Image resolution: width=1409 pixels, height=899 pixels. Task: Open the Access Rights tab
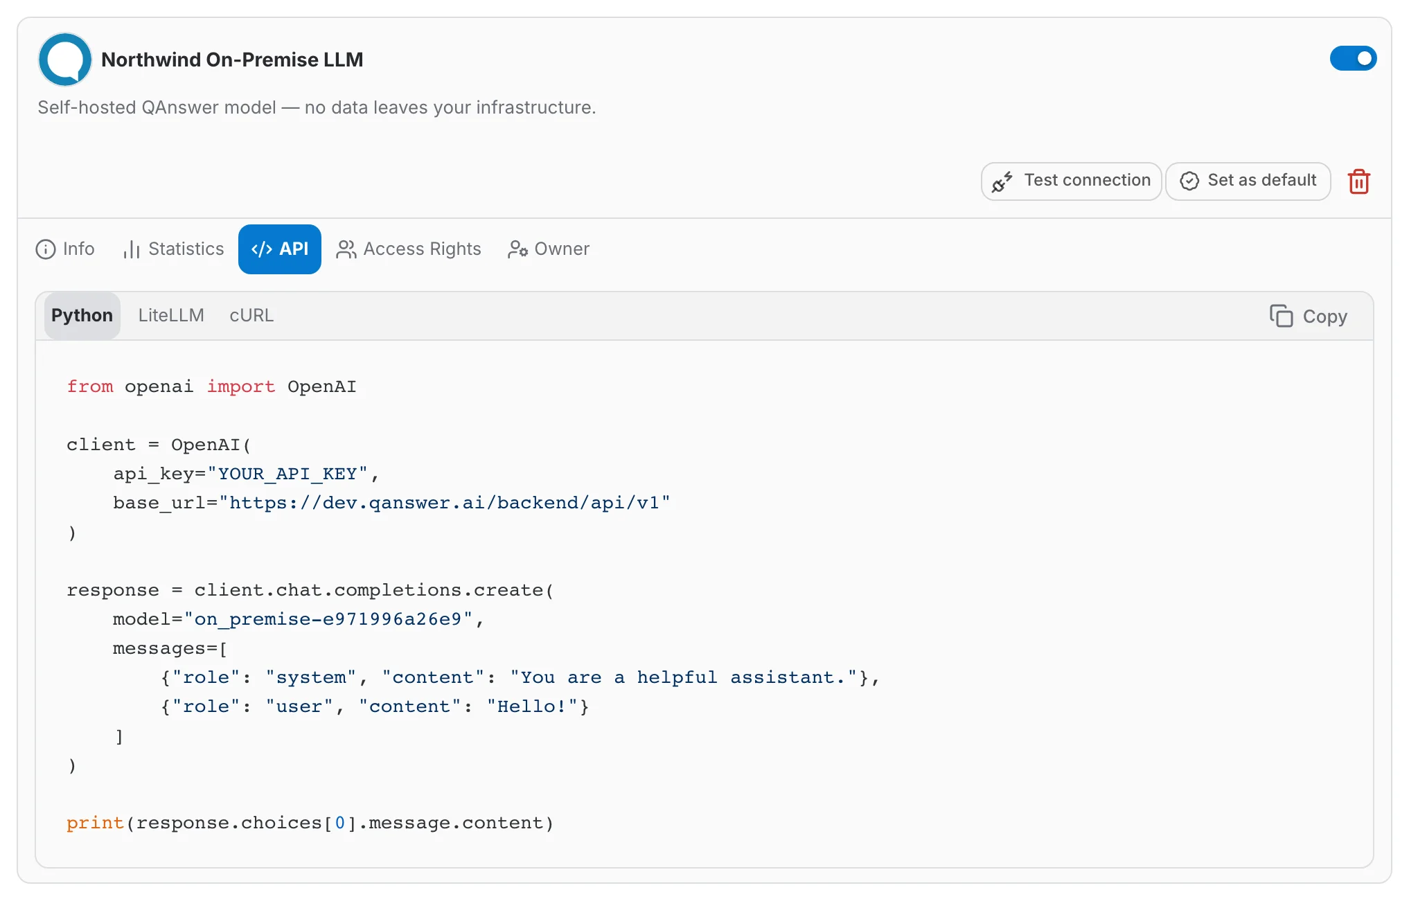409,249
